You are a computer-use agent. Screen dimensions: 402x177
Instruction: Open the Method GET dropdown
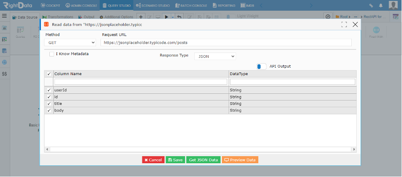click(70, 43)
